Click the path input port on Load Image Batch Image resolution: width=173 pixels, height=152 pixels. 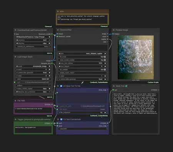coord(15,82)
